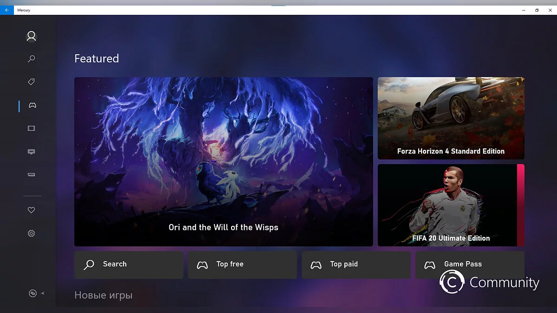Viewport: 557px width, 313px height.
Task: Restore the Mercury window size
Action: tap(537, 10)
